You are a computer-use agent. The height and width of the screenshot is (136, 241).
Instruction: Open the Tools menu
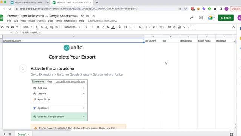(59, 20)
